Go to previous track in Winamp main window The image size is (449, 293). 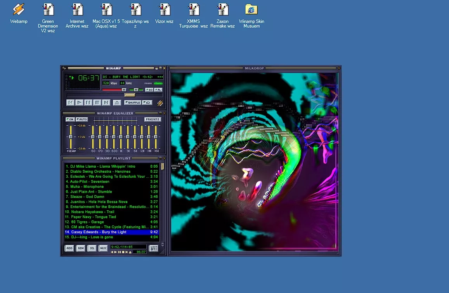(x=71, y=102)
